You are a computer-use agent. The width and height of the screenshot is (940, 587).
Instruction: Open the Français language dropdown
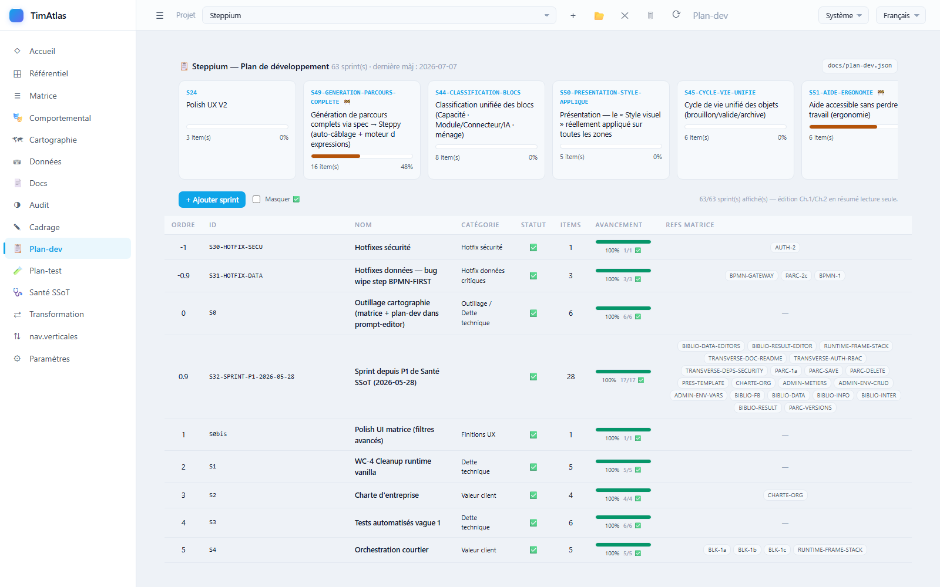click(x=901, y=16)
